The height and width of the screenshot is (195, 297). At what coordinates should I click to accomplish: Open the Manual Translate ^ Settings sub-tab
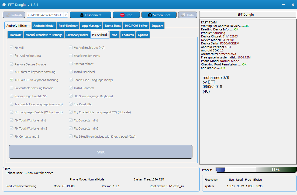coord(44,35)
